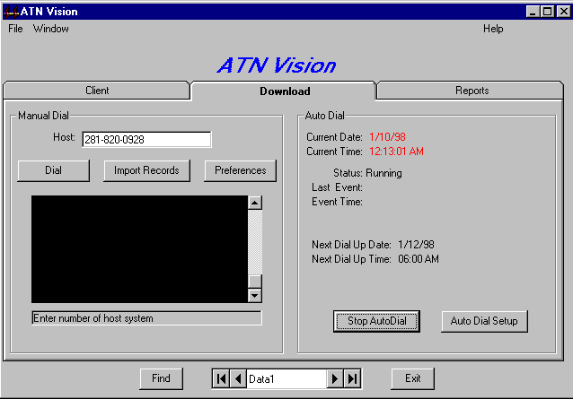Maximize the ATN Vision window

point(548,12)
